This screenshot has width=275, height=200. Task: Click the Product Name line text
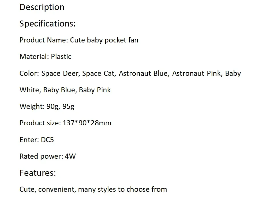(x=79, y=40)
